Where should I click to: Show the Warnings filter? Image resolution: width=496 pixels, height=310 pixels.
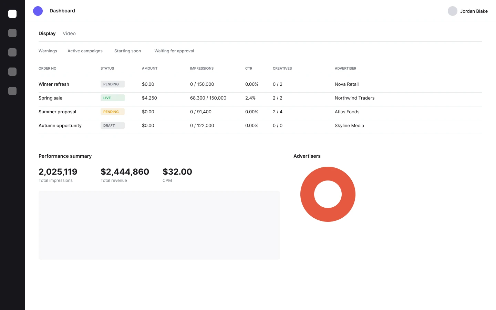48,51
